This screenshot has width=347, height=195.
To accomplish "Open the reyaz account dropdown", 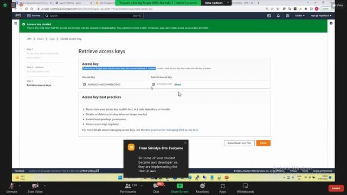I will click(x=321, y=16).
